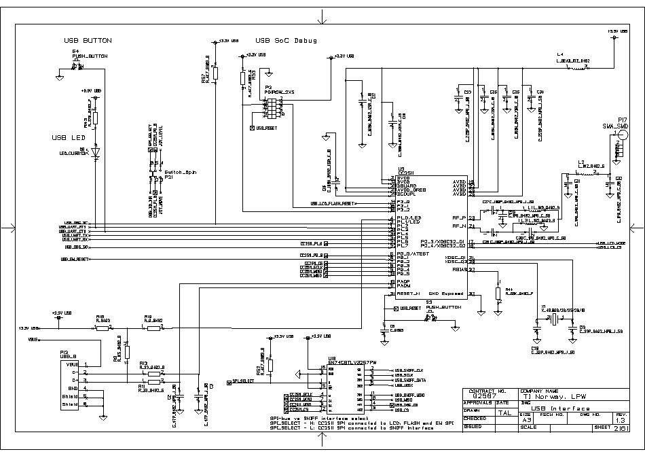Click the D+ pin of the USB_B connector

click(75, 381)
